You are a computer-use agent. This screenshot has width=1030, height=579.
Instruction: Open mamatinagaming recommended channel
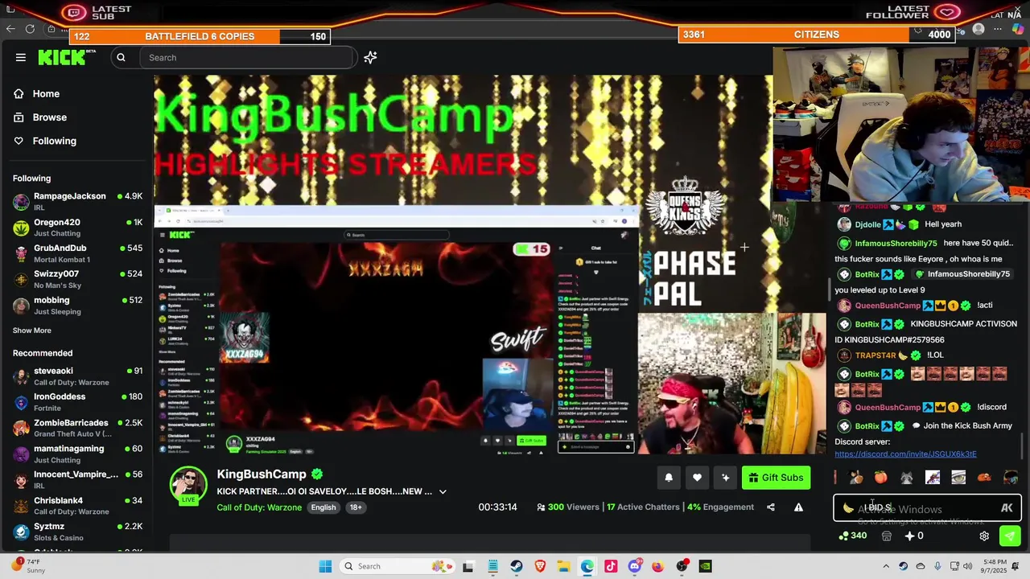pyautogui.click(x=76, y=454)
